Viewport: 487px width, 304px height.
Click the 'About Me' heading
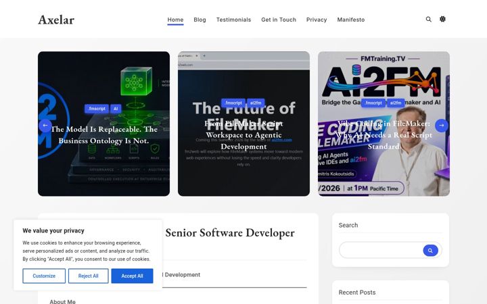click(x=62, y=301)
